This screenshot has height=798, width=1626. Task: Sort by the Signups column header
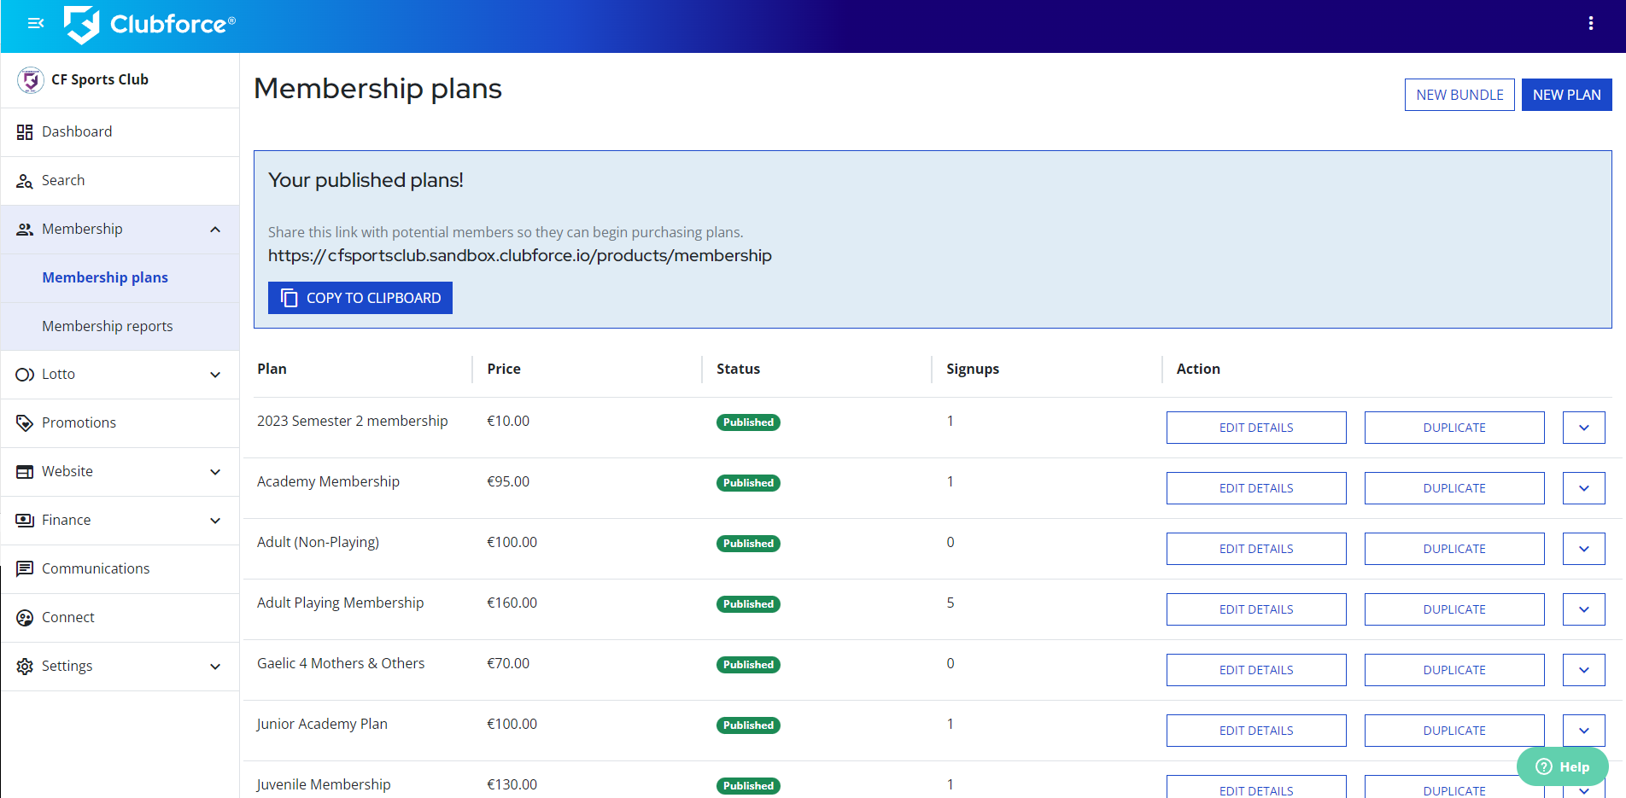click(x=973, y=370)
